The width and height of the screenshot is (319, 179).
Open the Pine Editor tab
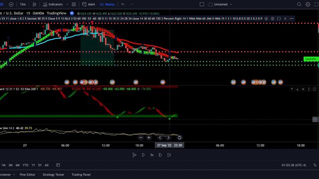pos(27,175)
